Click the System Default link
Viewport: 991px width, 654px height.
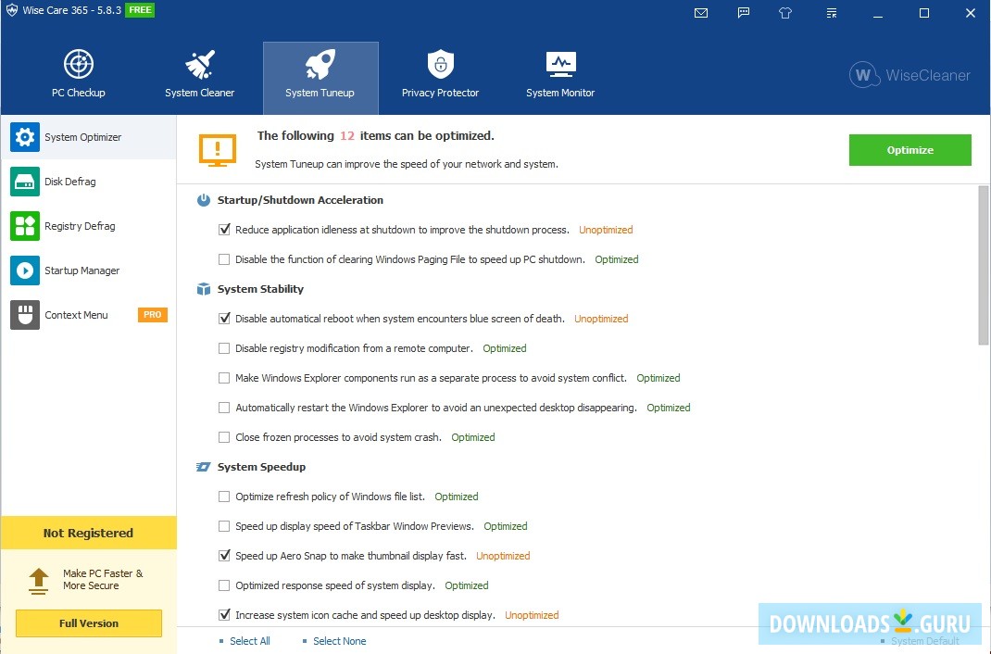pos(925,641)
